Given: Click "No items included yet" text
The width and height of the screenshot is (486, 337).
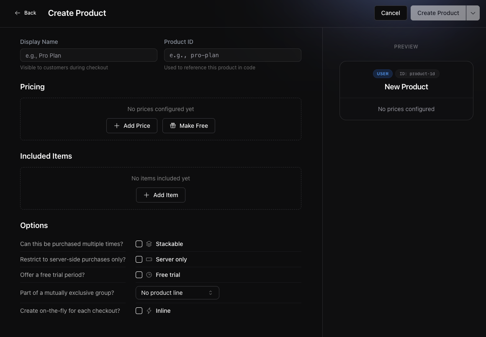Looking at the screenshot, I should pos(161,178).
